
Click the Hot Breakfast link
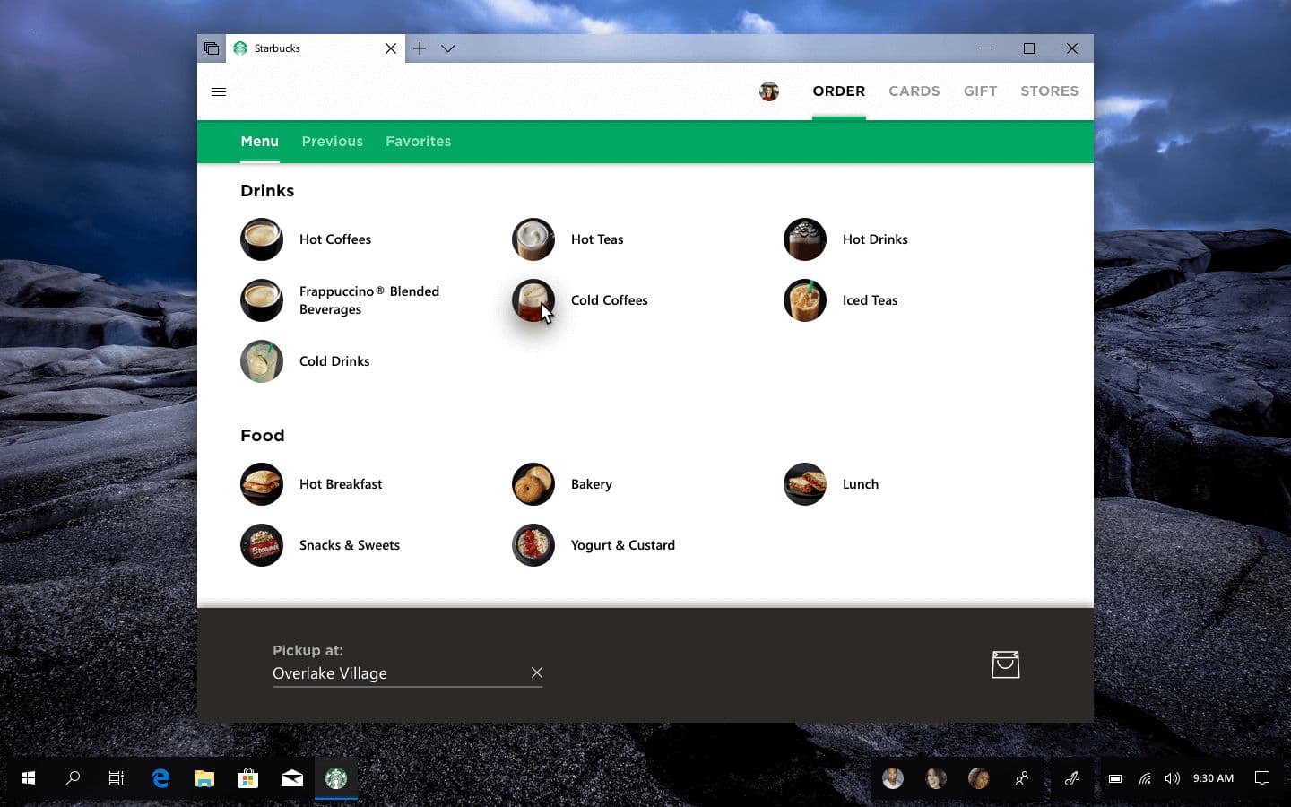tap(341, 484)
